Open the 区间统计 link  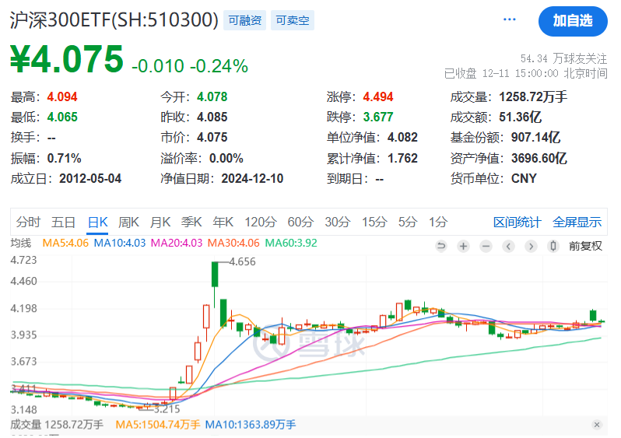click(x=517, y=223)
